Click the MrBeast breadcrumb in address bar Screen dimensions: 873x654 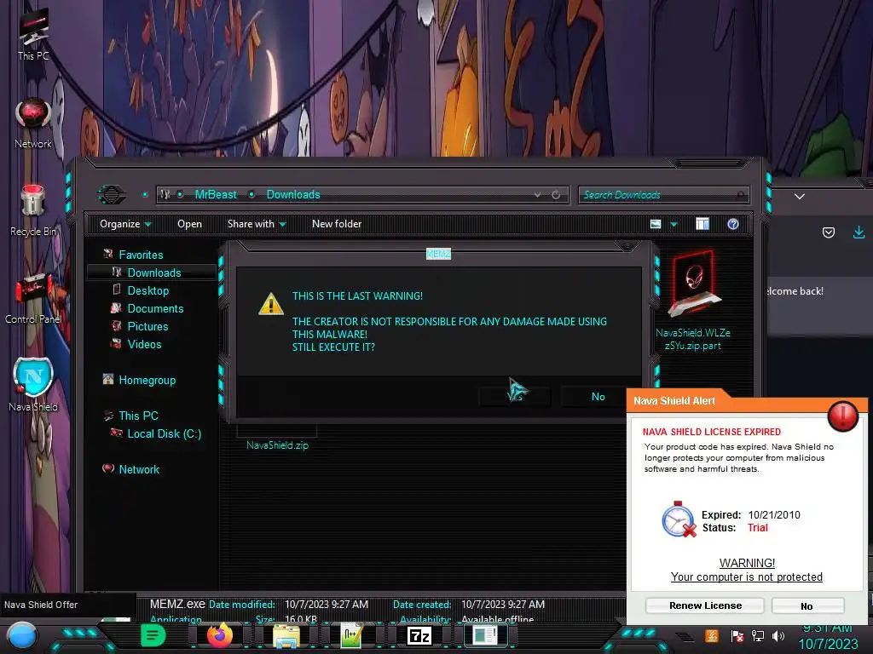(216, 195)
